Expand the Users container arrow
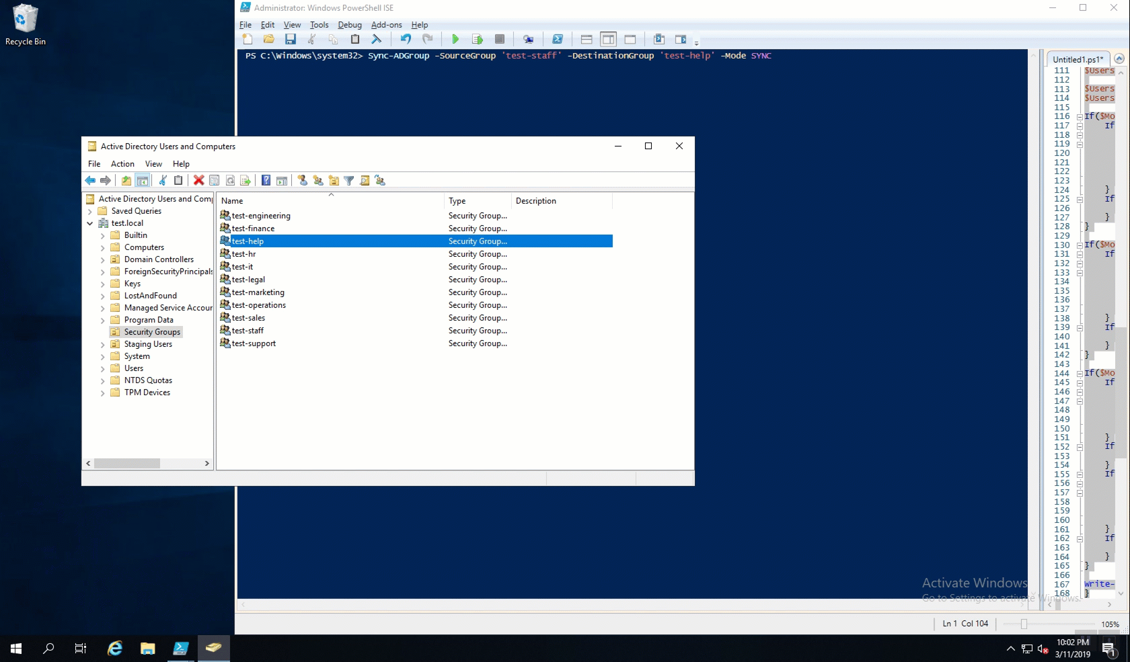Image resolution: width=1130 pixels, height=662 pixels. tap(103, 368)
